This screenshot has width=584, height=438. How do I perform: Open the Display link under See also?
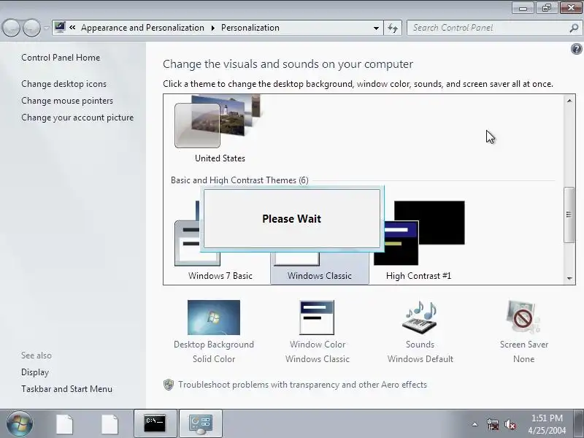coord(35,372)
